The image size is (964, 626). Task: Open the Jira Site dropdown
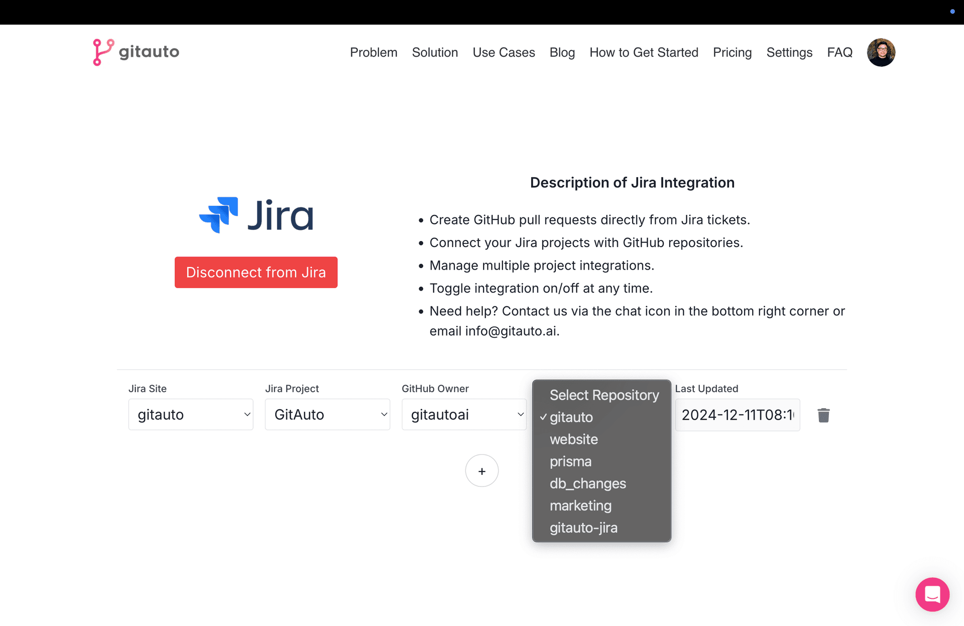(x=190, y=414)
